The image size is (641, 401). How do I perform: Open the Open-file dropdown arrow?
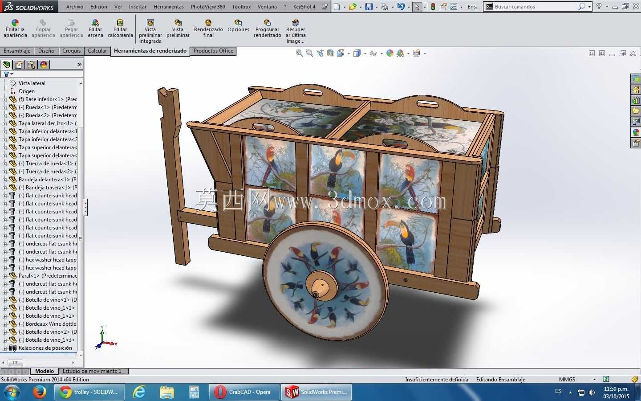360,7
